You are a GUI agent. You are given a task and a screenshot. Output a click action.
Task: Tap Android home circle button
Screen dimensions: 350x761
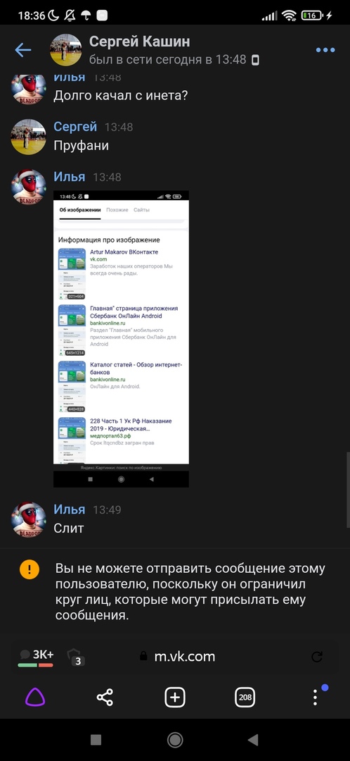(175, 740)
